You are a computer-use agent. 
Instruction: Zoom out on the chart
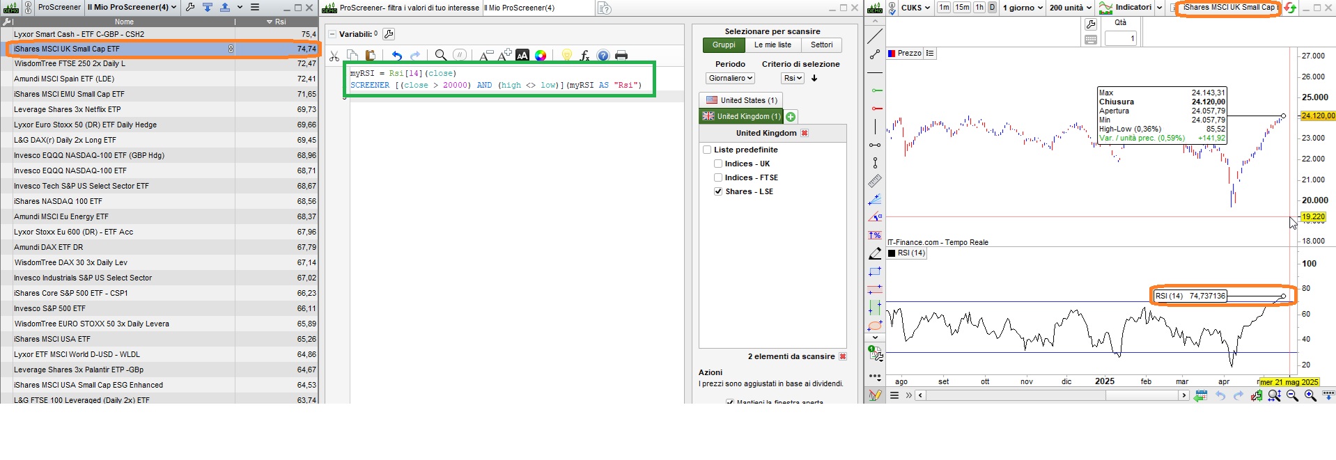1292,395
